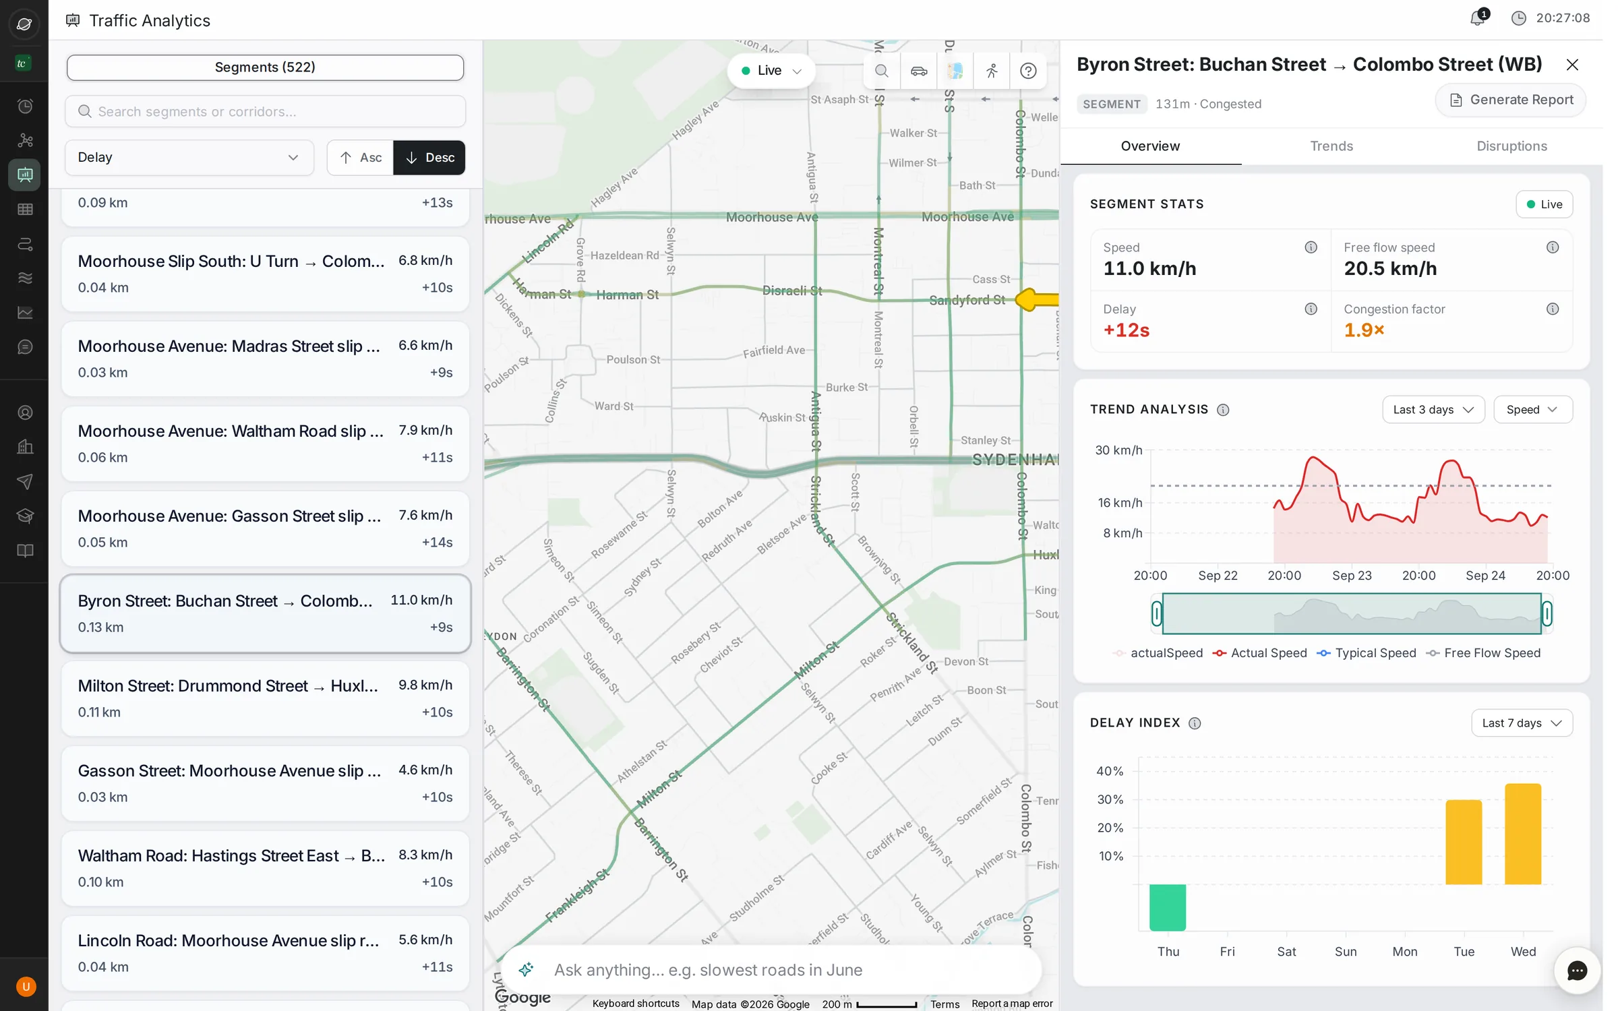1618x1011 pixels.
Task: Click Delay Index info icon
Action: point(1195,723)
